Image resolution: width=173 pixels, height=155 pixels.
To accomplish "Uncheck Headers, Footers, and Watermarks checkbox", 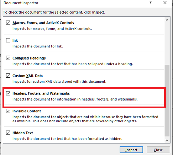I will tap(8, 93).
